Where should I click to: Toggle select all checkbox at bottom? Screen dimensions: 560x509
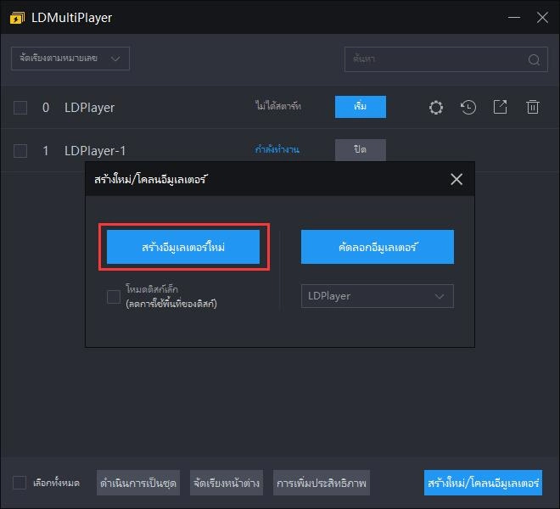click(x=20, y=483)
